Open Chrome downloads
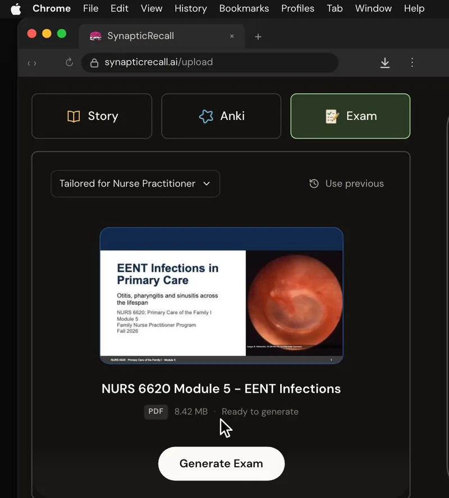 pos(384,63)
